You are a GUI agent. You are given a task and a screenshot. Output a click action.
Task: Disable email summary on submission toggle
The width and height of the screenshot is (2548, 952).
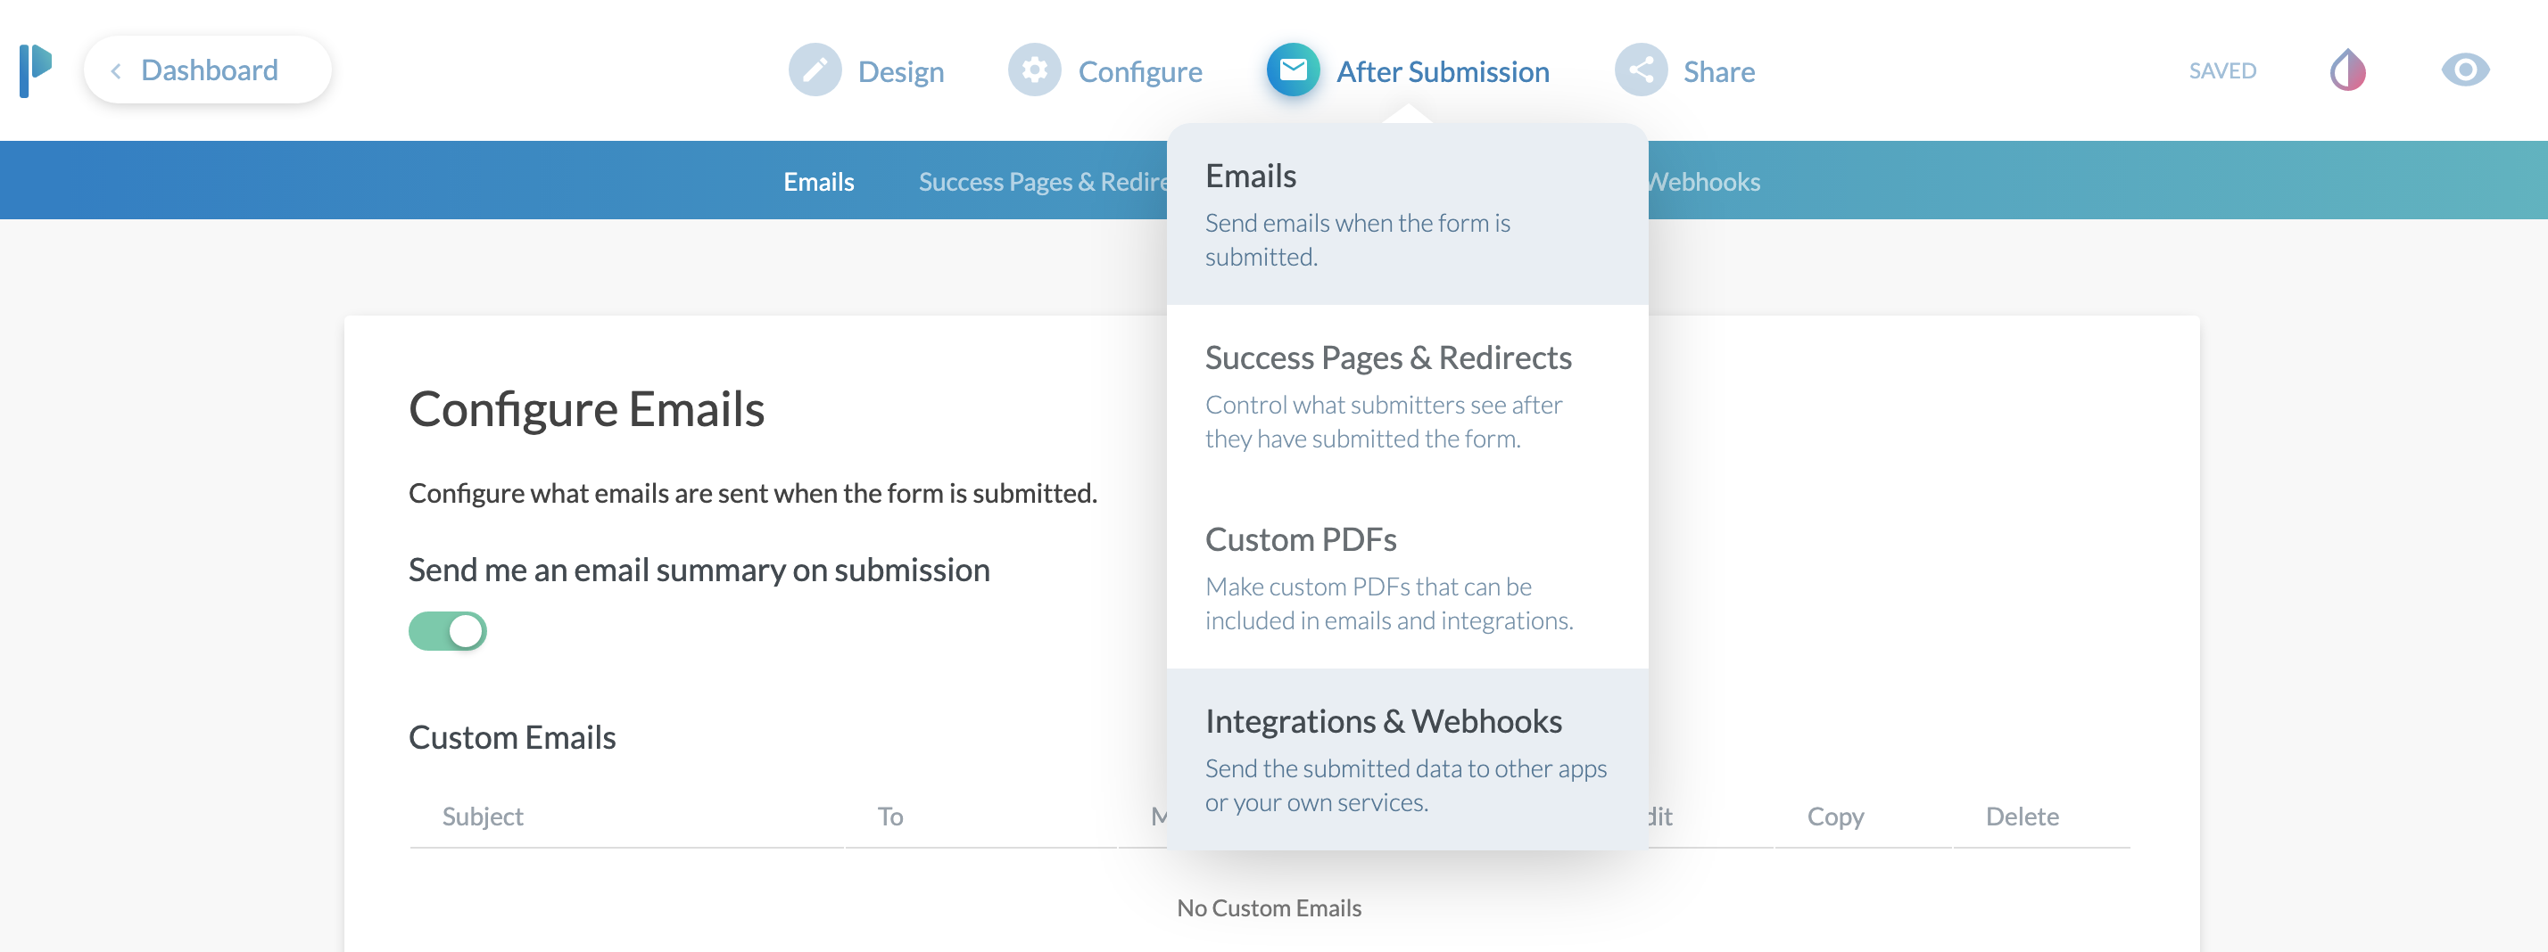point(447,631)
